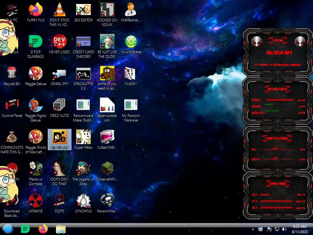Click the DRIVES header in the widget
The image size is (313, 235).
278,184
